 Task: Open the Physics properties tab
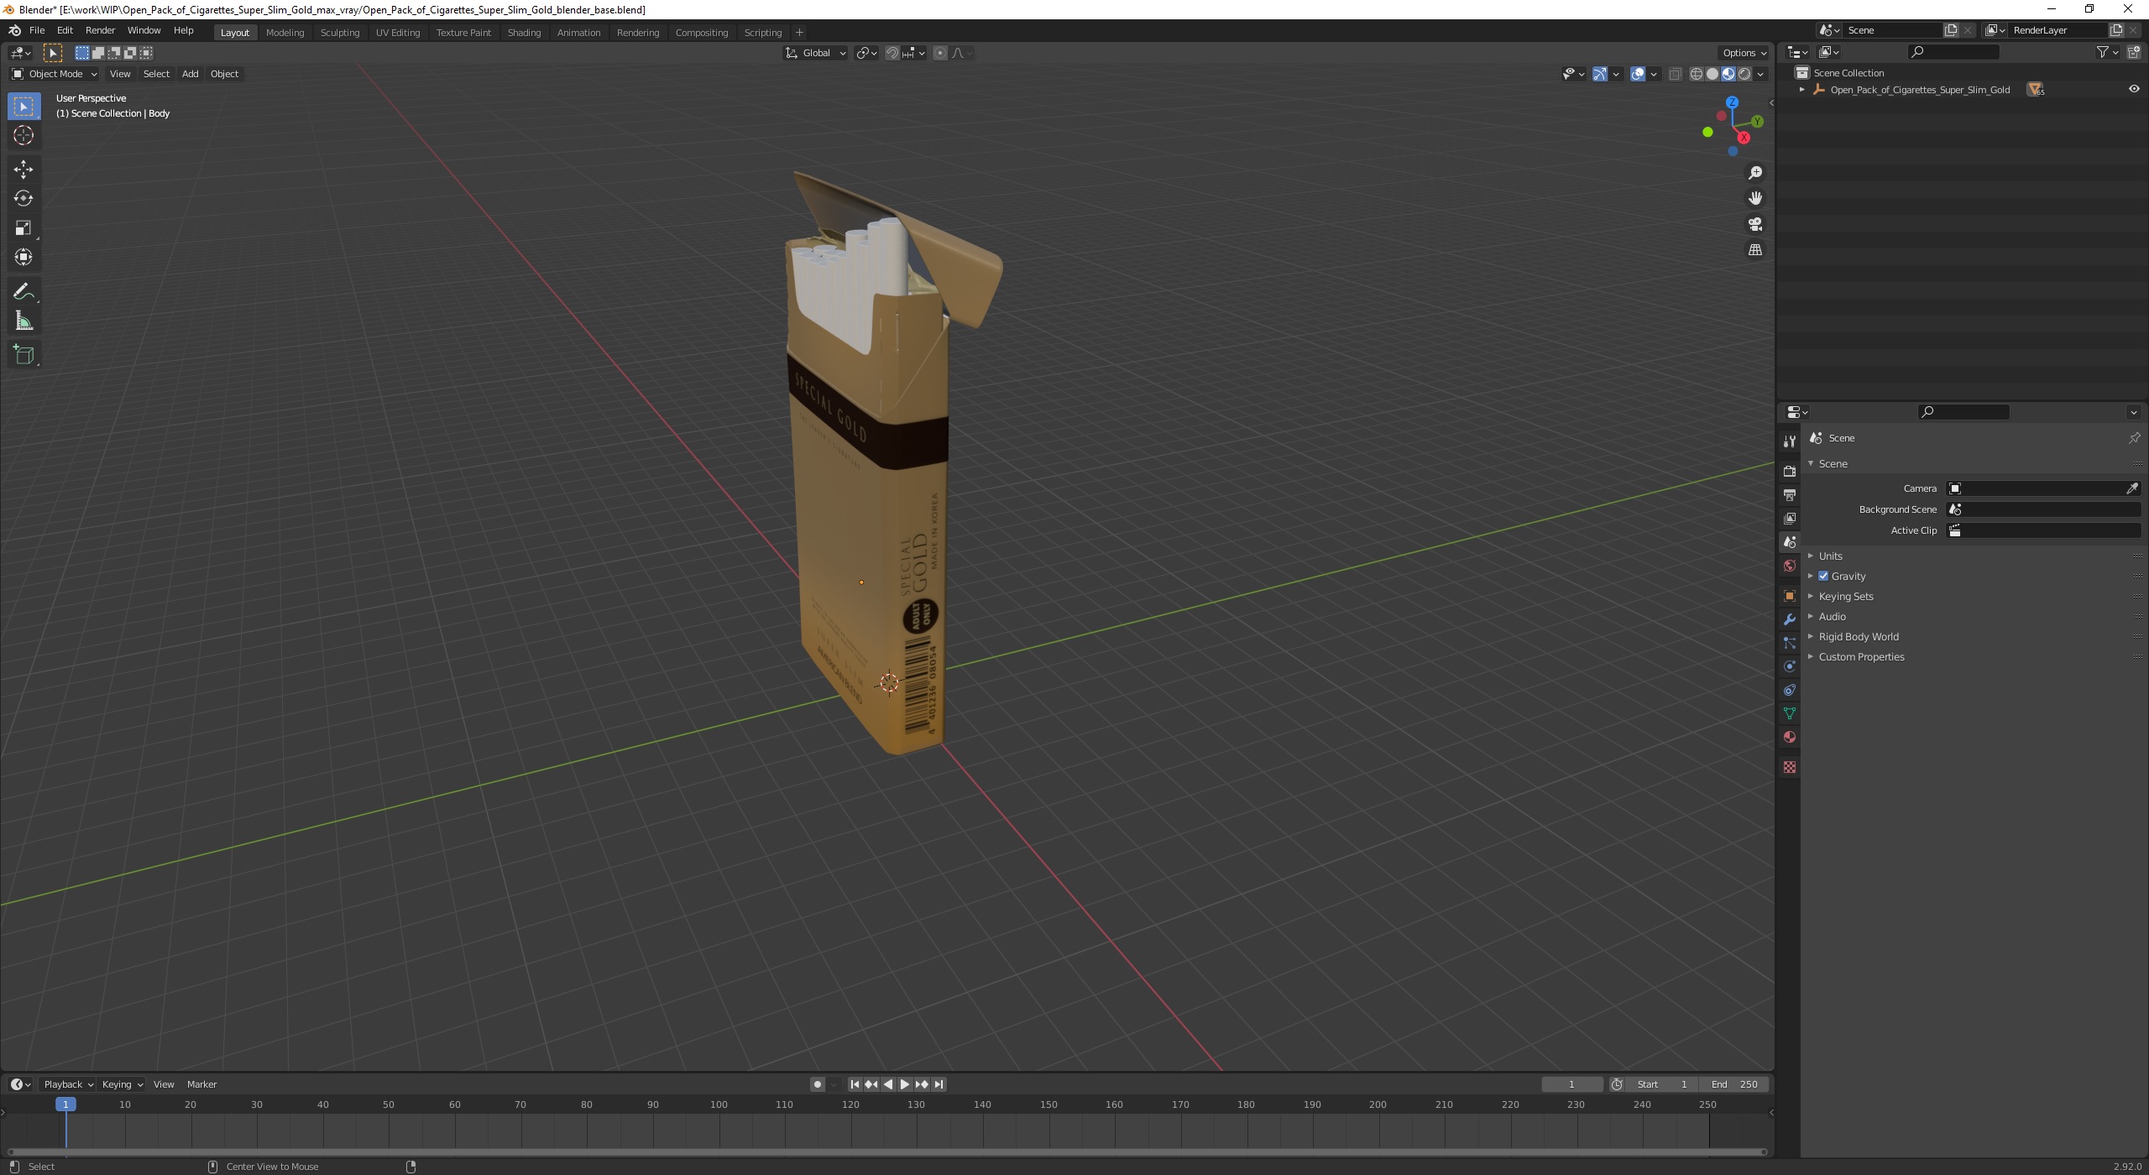(1790, 666)
